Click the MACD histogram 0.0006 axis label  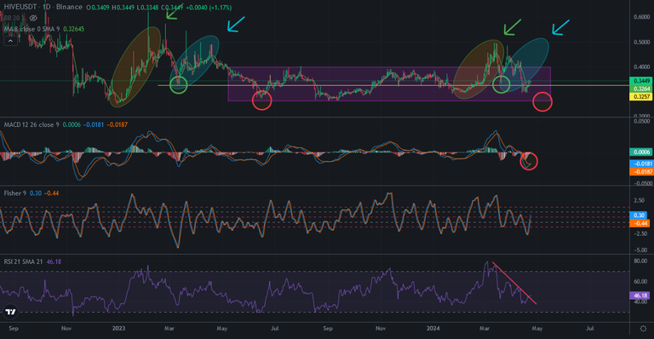click(x=641, y=152)
